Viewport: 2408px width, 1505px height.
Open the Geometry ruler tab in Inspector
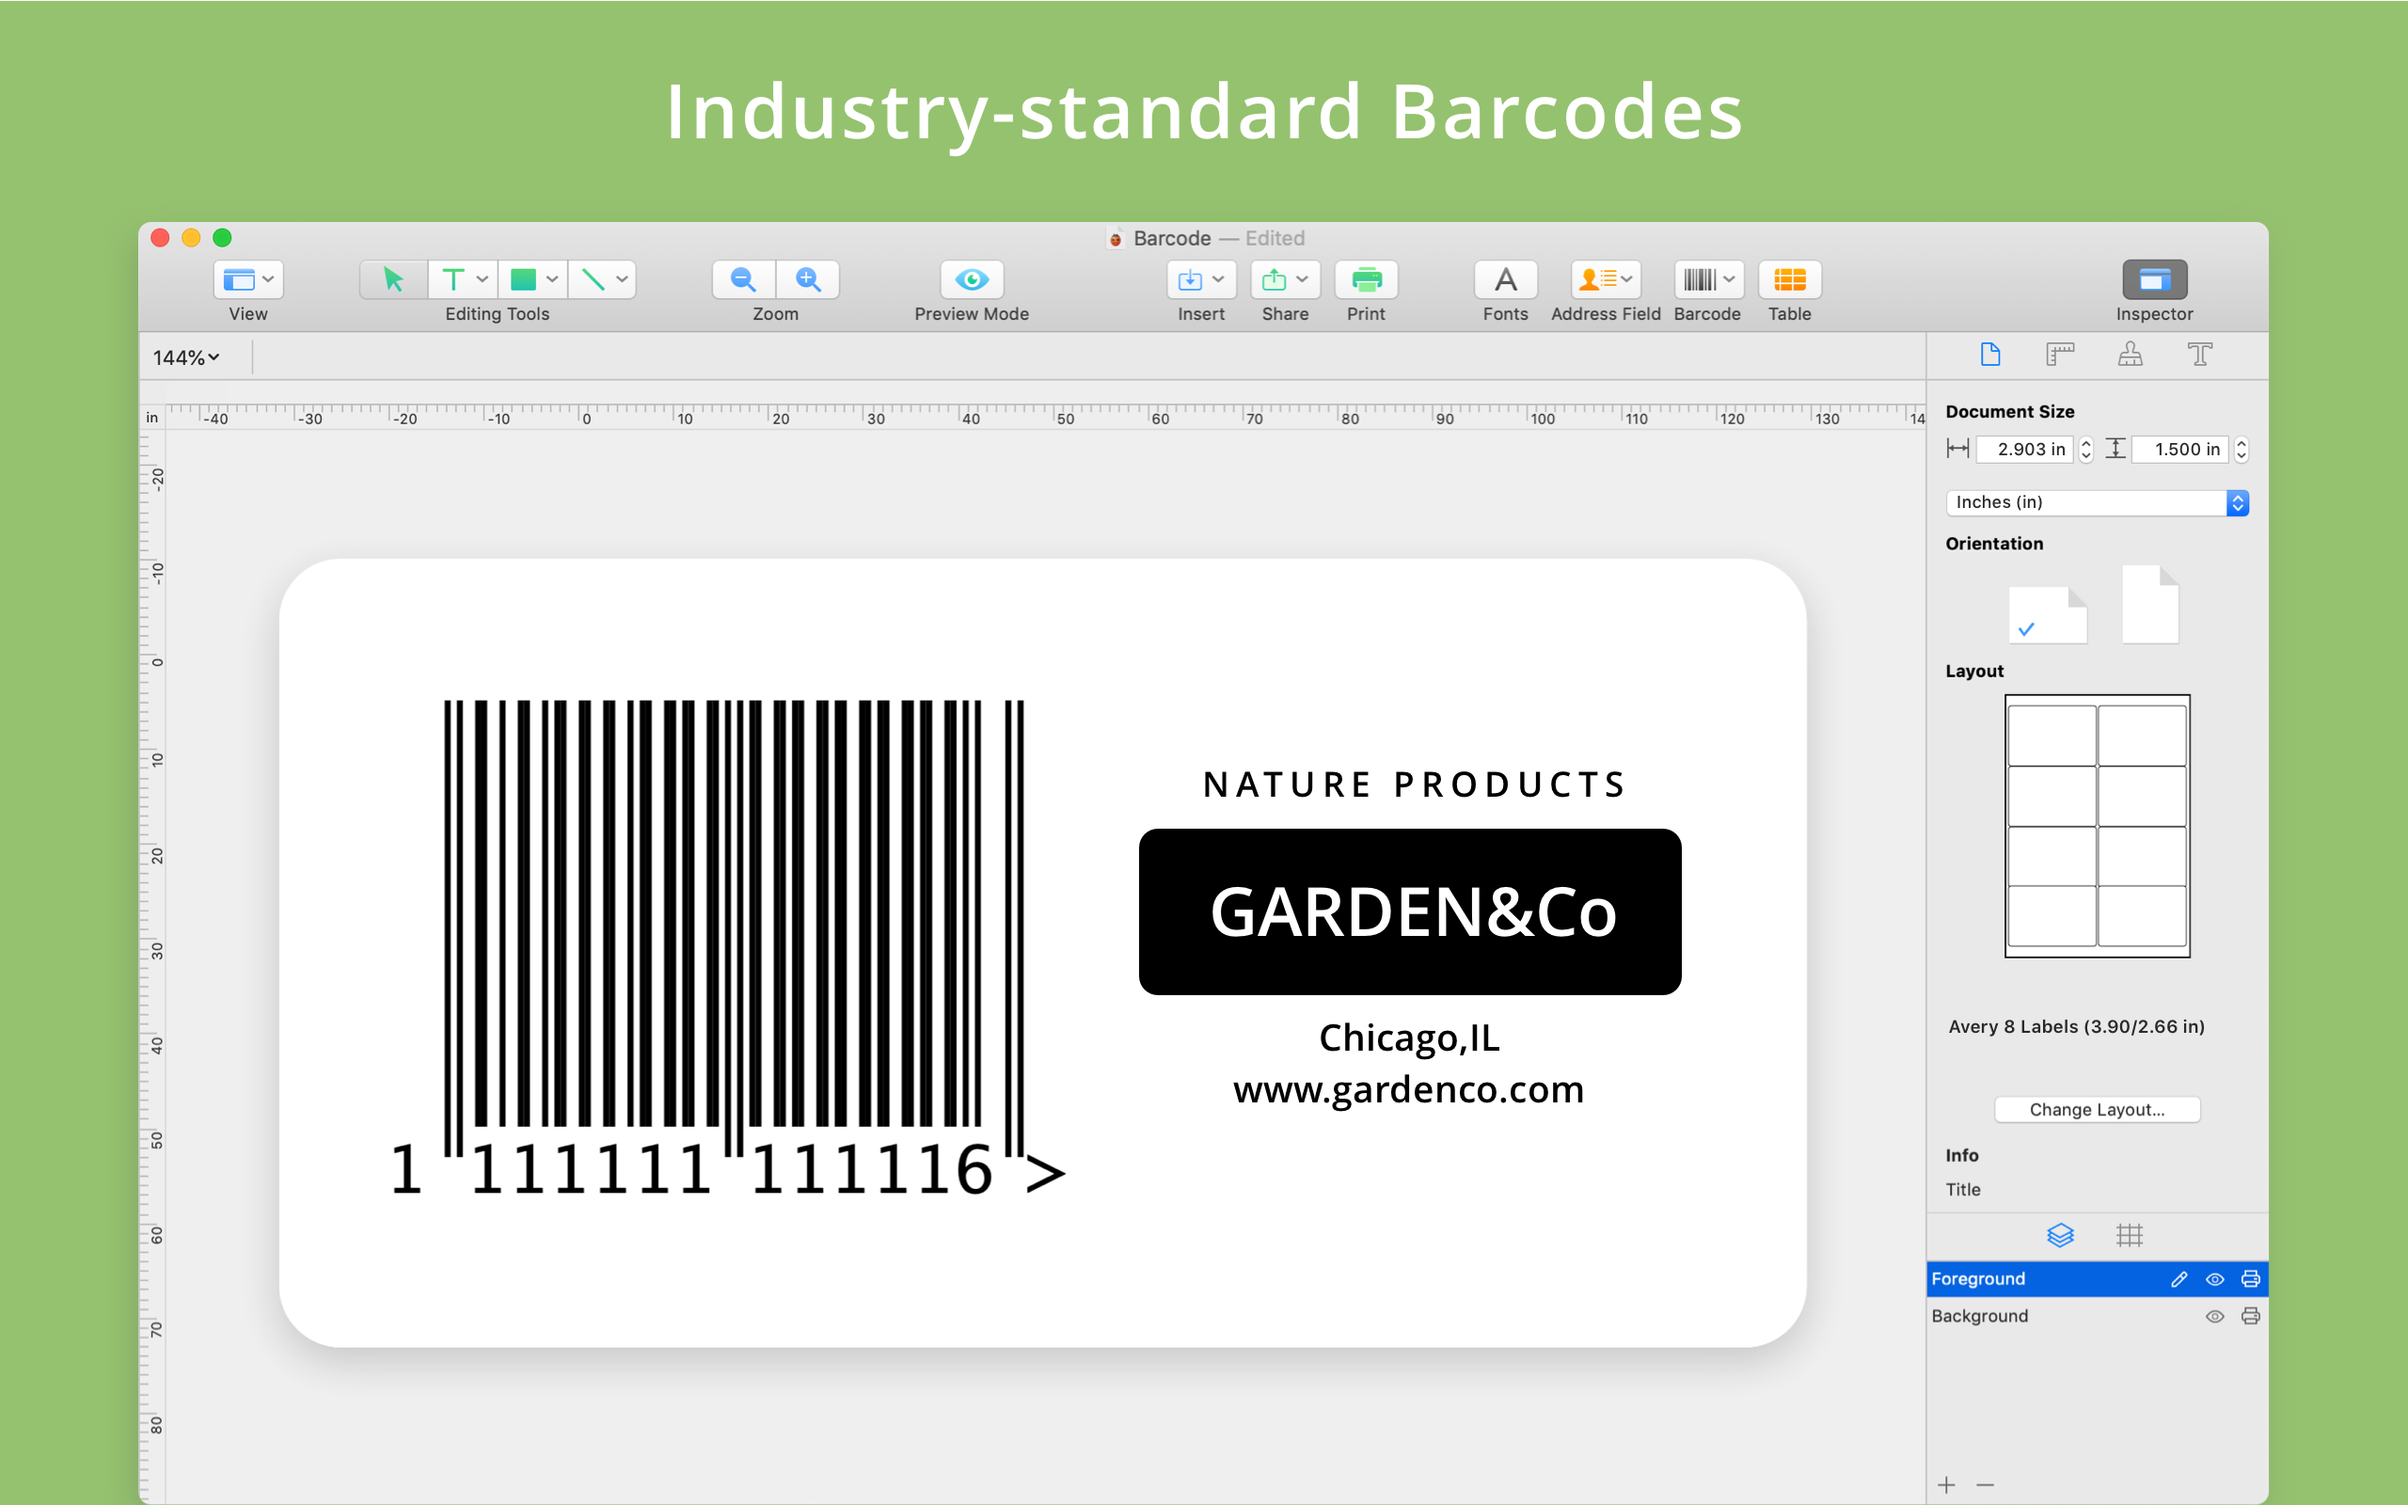click(2061, 355)
